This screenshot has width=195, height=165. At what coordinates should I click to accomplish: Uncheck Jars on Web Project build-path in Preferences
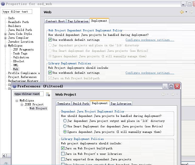(63, 148)
